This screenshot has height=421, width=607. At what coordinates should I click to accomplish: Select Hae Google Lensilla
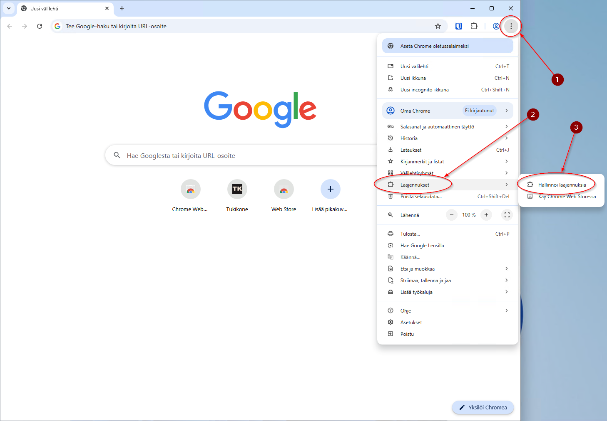tap(448, 246)
